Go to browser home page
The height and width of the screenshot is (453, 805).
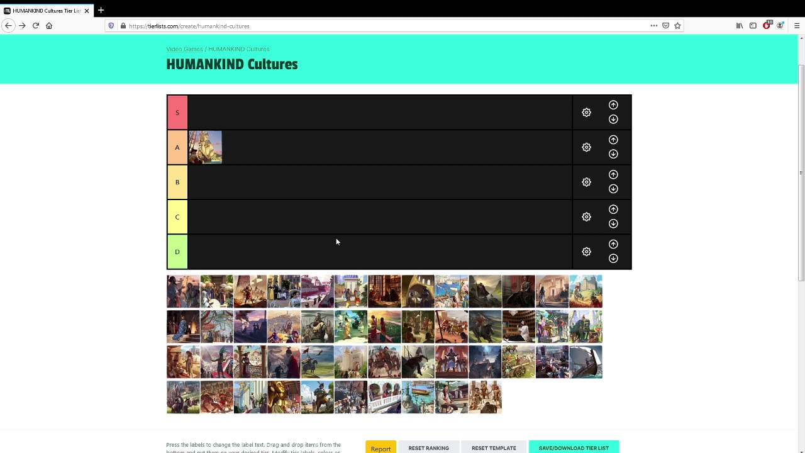(49, 26)
